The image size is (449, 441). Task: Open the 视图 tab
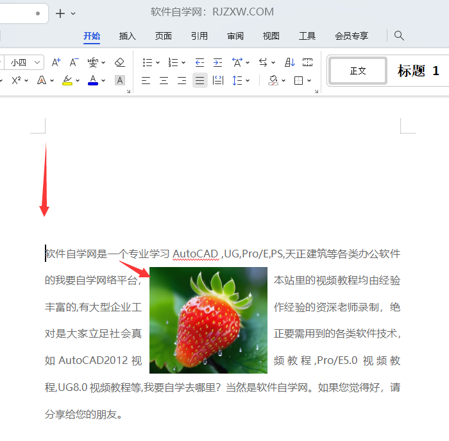[271, 36]
